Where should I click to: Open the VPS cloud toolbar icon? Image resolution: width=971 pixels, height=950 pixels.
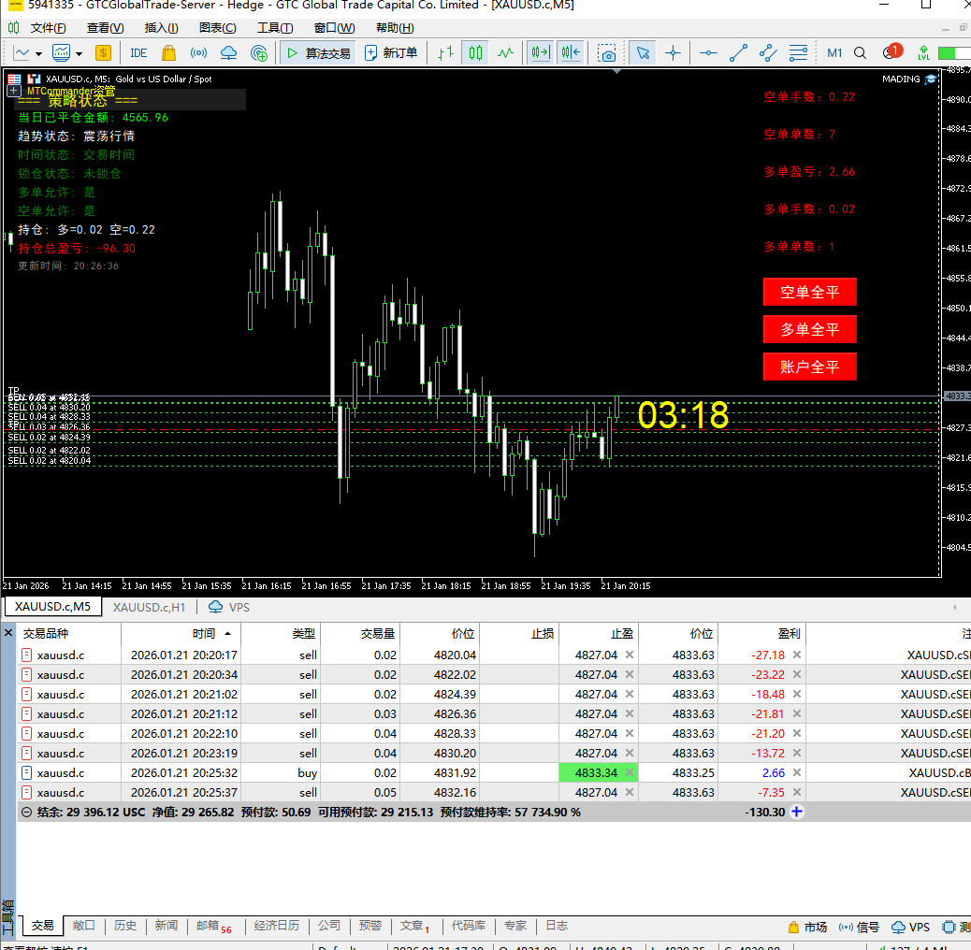coord(228,53)
